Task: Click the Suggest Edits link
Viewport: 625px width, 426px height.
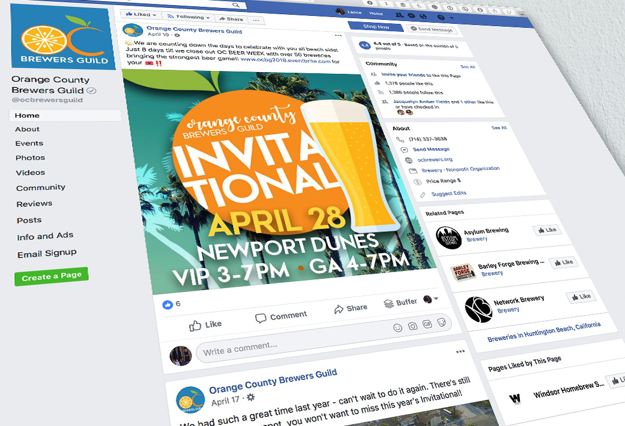Action: [x=448, y=194]
